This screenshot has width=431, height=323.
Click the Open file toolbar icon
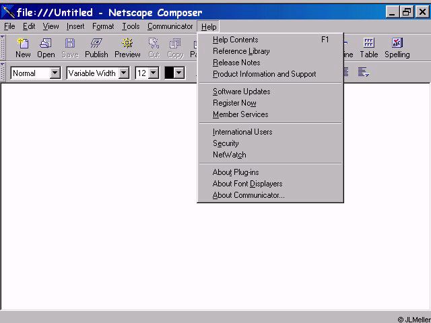point(46,48)
